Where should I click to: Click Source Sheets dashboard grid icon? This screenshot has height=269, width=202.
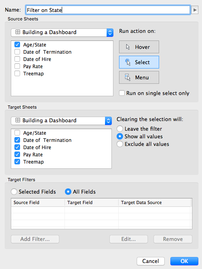pos(18,32)
